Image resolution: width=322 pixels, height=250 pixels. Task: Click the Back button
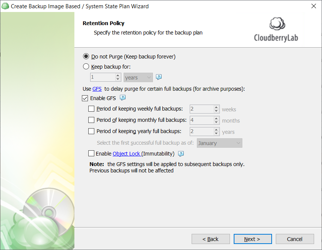click(211, 239)
